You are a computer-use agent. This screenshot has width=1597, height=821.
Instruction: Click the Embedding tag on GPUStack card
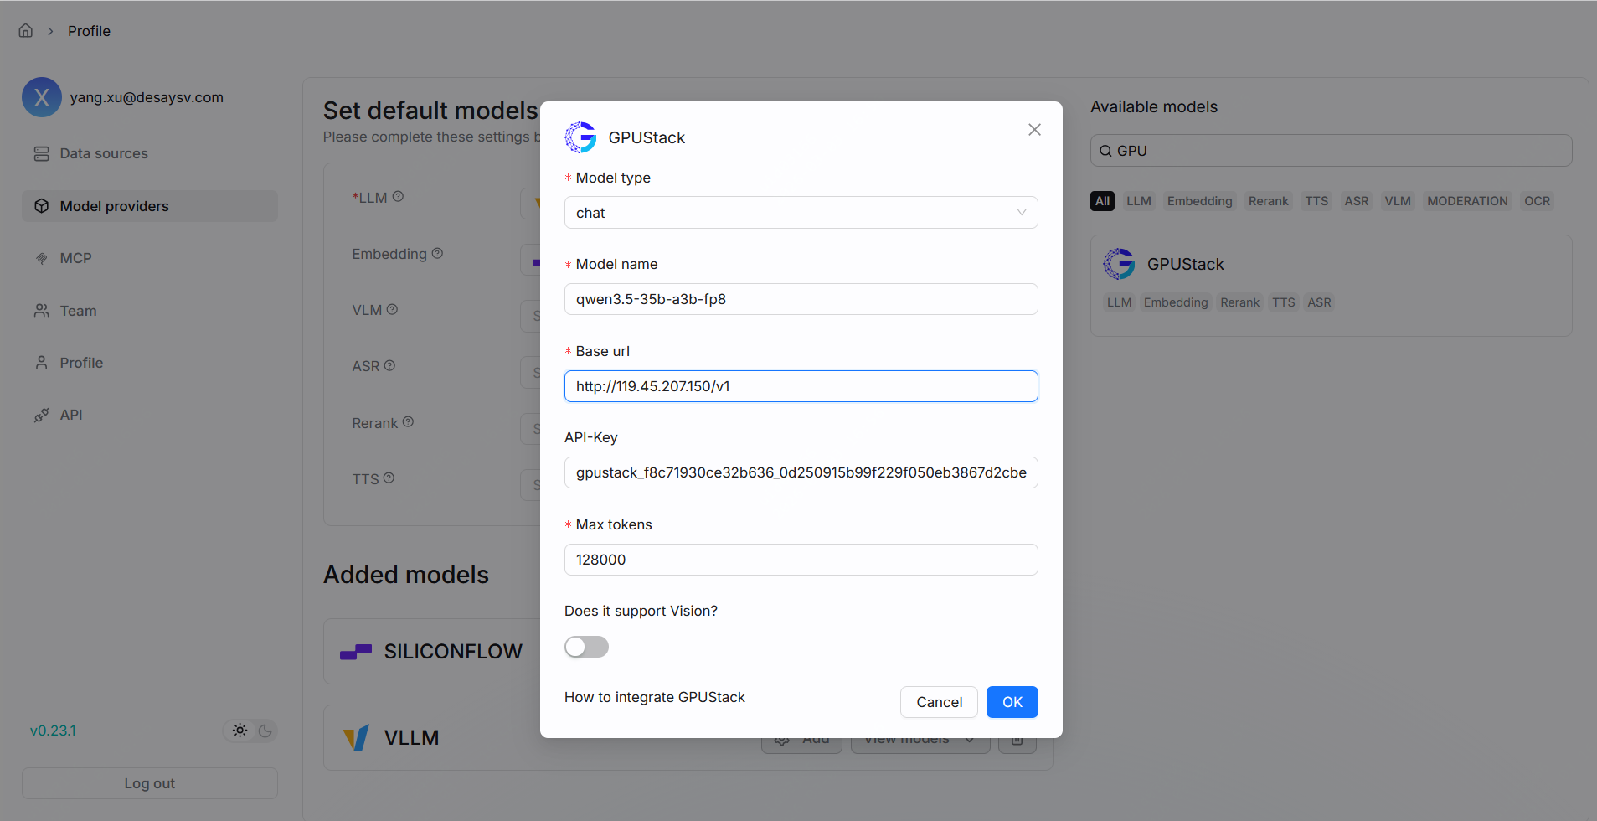1176,302
